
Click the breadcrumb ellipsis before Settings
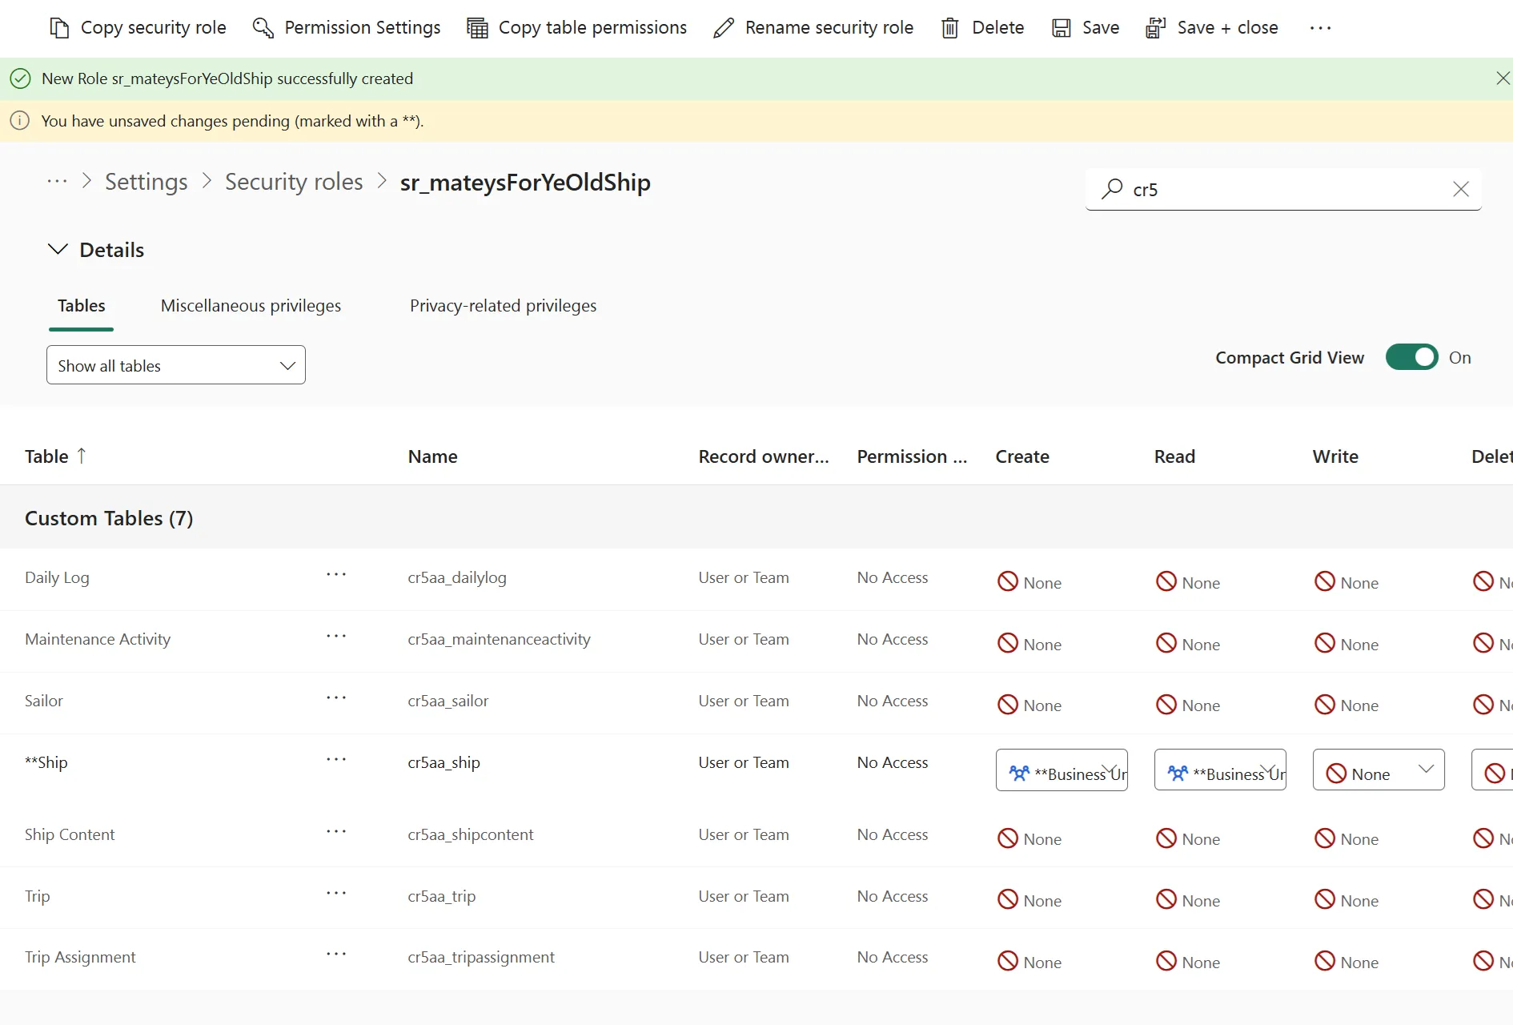[57, 182]
